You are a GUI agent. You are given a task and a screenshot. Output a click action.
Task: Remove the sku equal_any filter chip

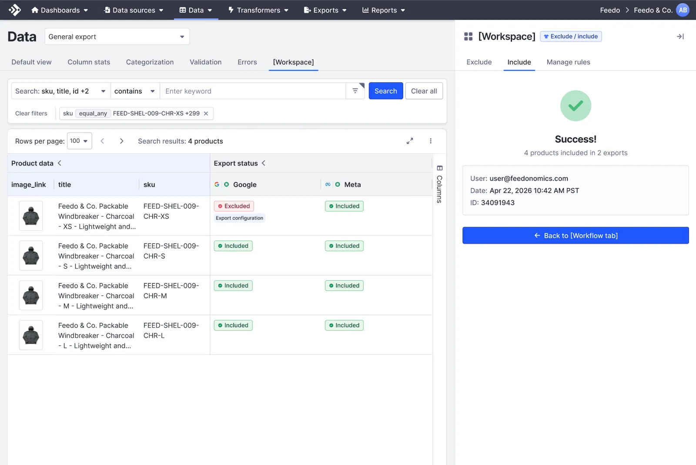[x=206, y=114]
